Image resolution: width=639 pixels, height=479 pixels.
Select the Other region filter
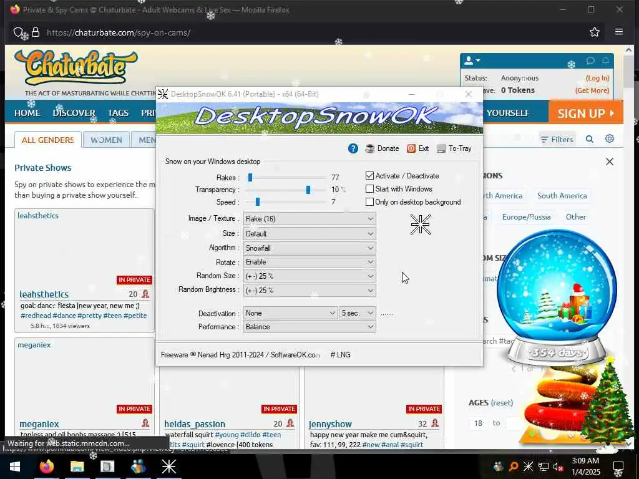point(576,216)
